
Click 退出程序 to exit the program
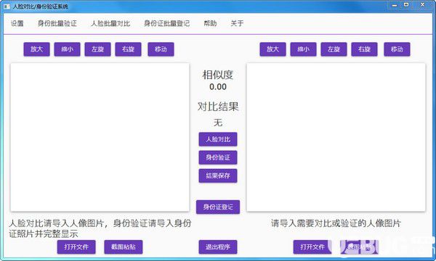[218, 246]
